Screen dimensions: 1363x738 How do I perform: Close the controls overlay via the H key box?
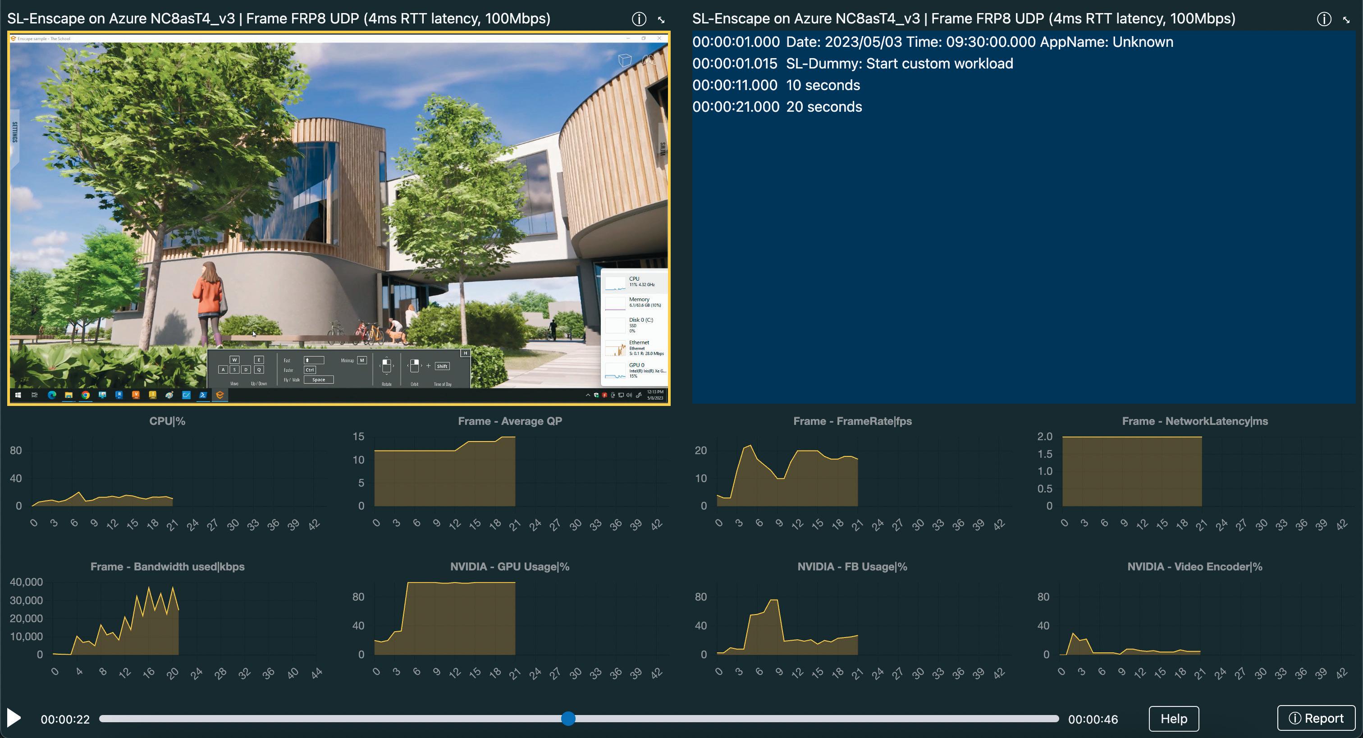point(465,353)
